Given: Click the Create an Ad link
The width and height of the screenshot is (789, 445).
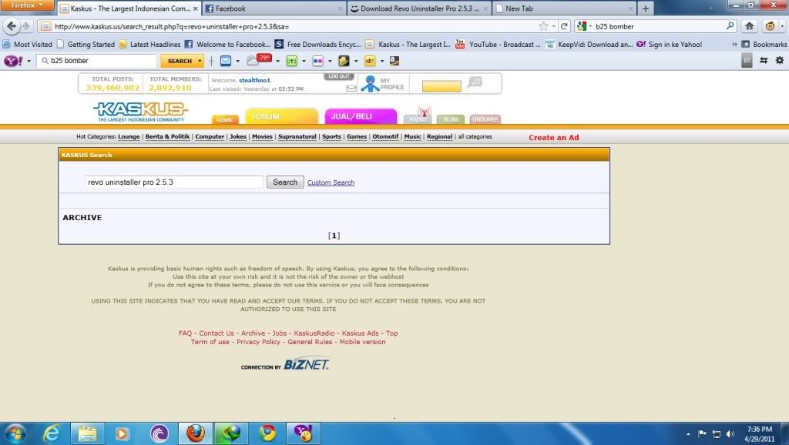Looking at the screenshot, I should click(553, 137).
